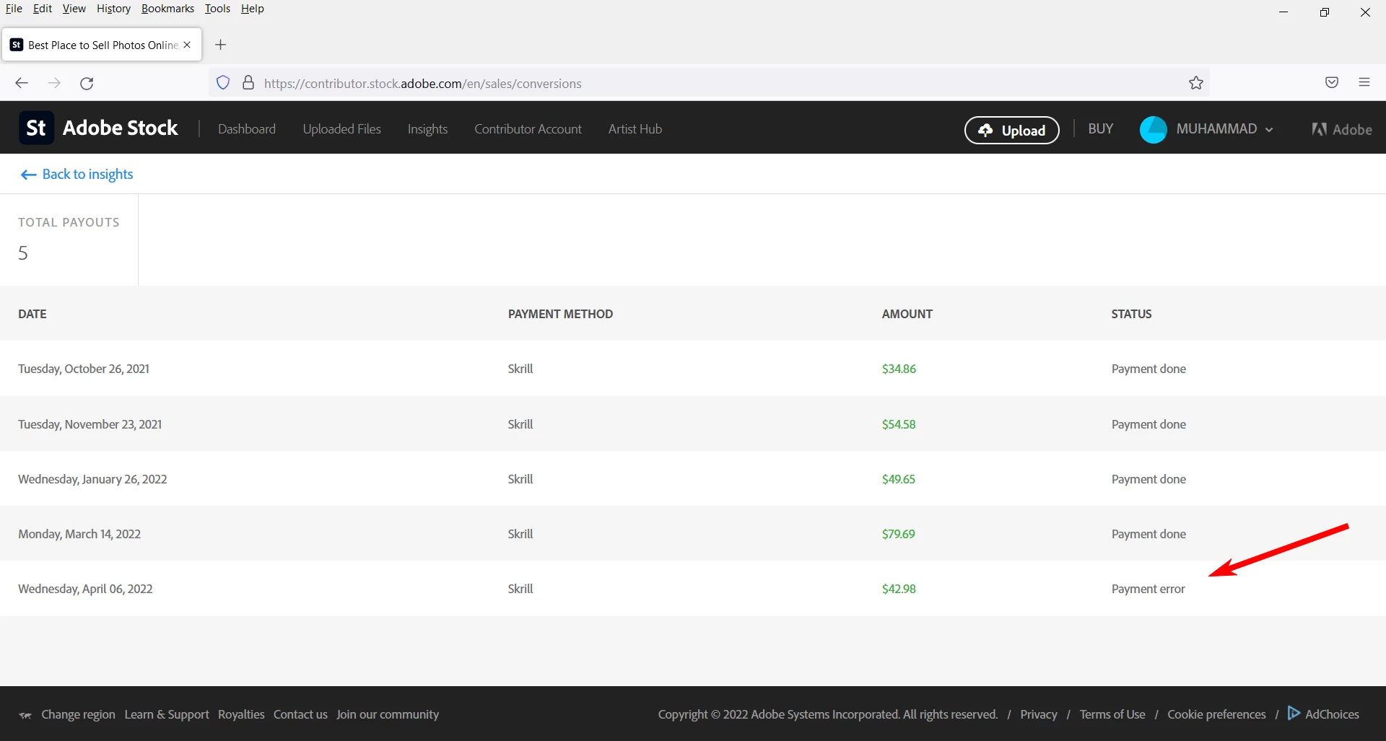Open the File menu
Screen dimensions: 1386x741
pyautogui.click(x=14, y=9)
